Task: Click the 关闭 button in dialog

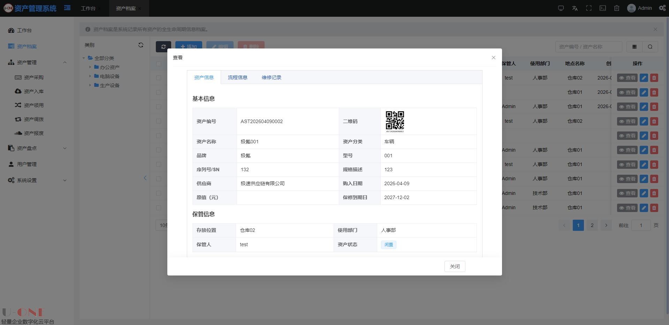Action: [x=455, y=266]
